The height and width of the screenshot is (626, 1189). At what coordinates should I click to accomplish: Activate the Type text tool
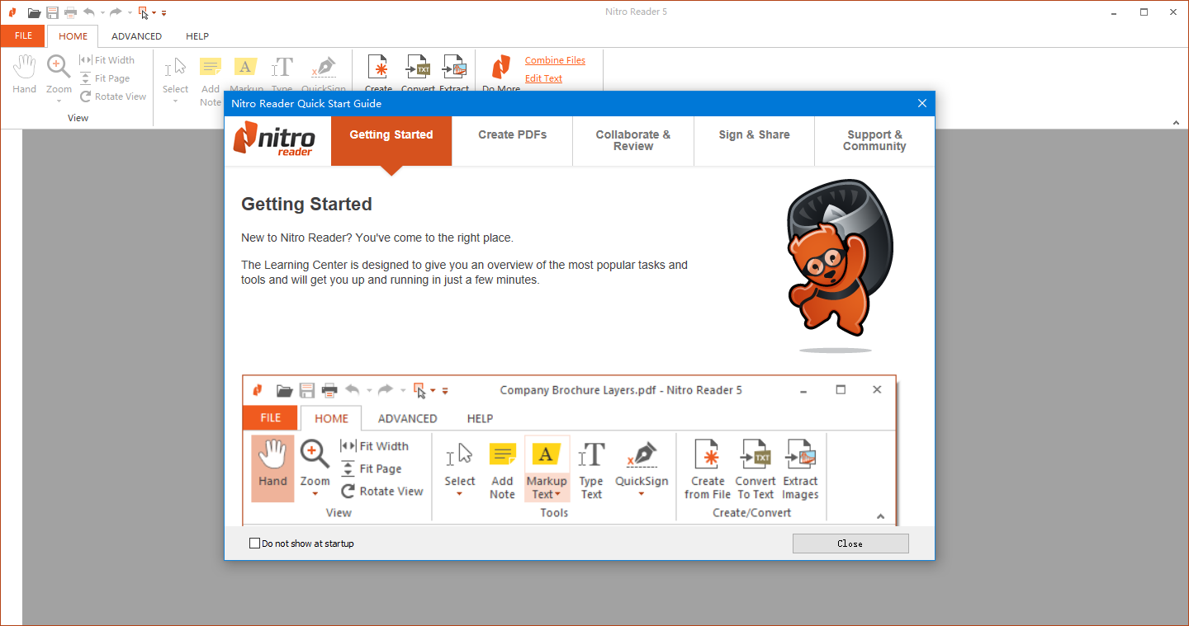click(282, 74)
